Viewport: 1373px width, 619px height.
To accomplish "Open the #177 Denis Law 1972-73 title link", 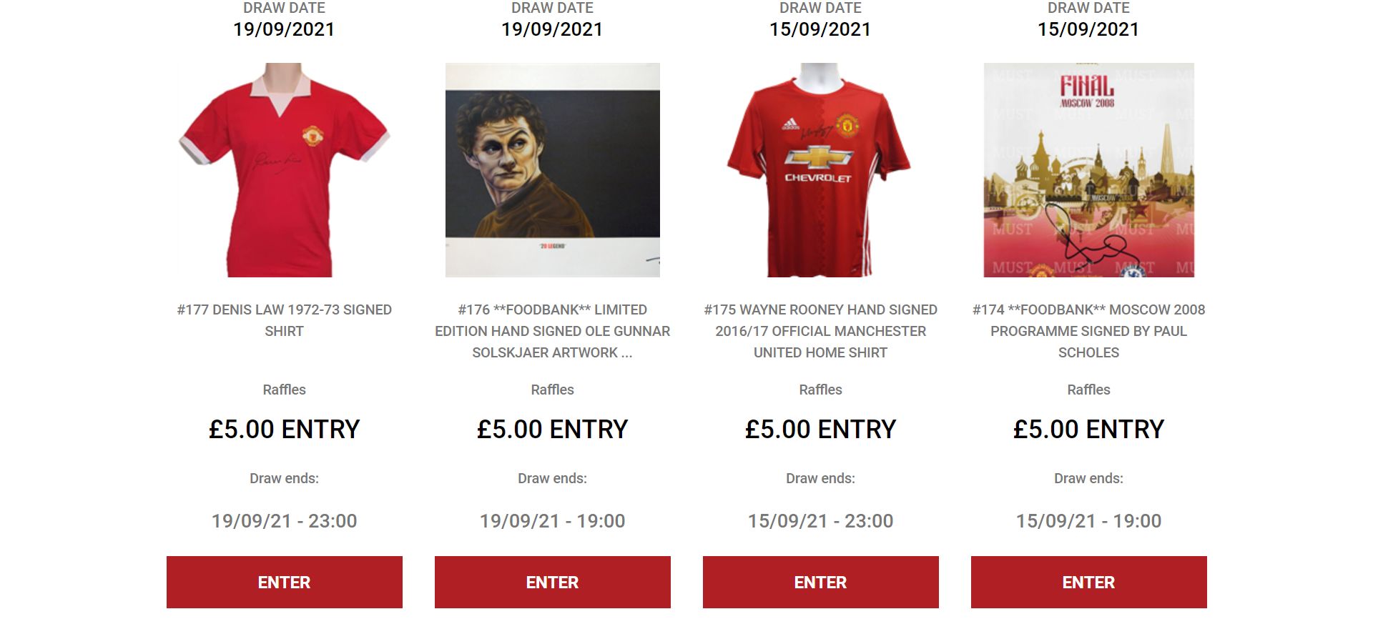I will click(284, 320).
